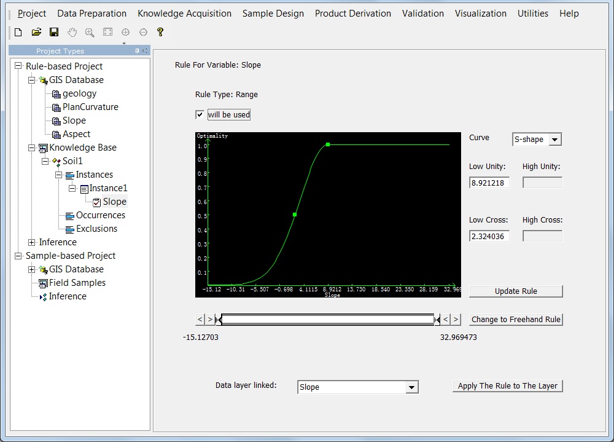
Task: Click the Update Rule button
Action: [x=516, y=291]
